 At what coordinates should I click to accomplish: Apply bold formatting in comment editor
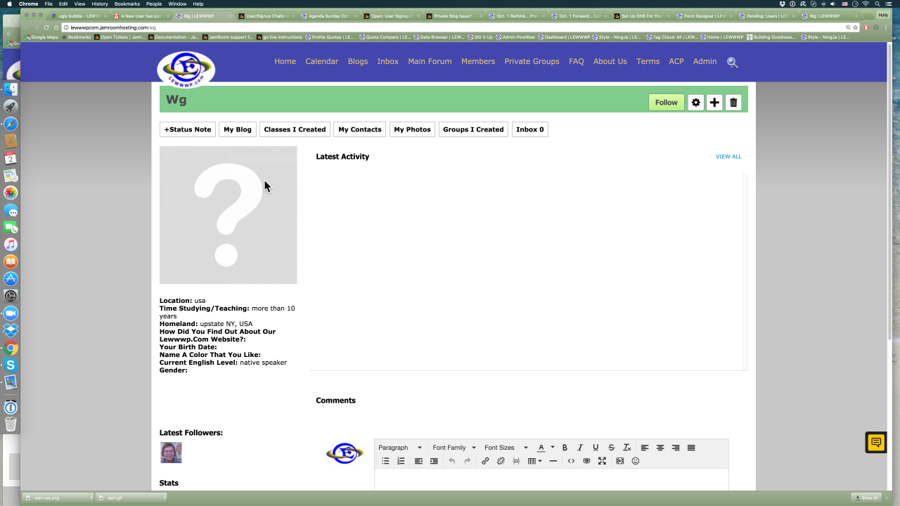coord(565,448)
